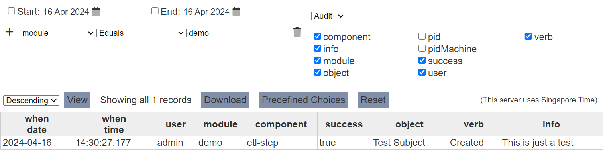Check the pidMachine column checkbox

pos(422,49)
